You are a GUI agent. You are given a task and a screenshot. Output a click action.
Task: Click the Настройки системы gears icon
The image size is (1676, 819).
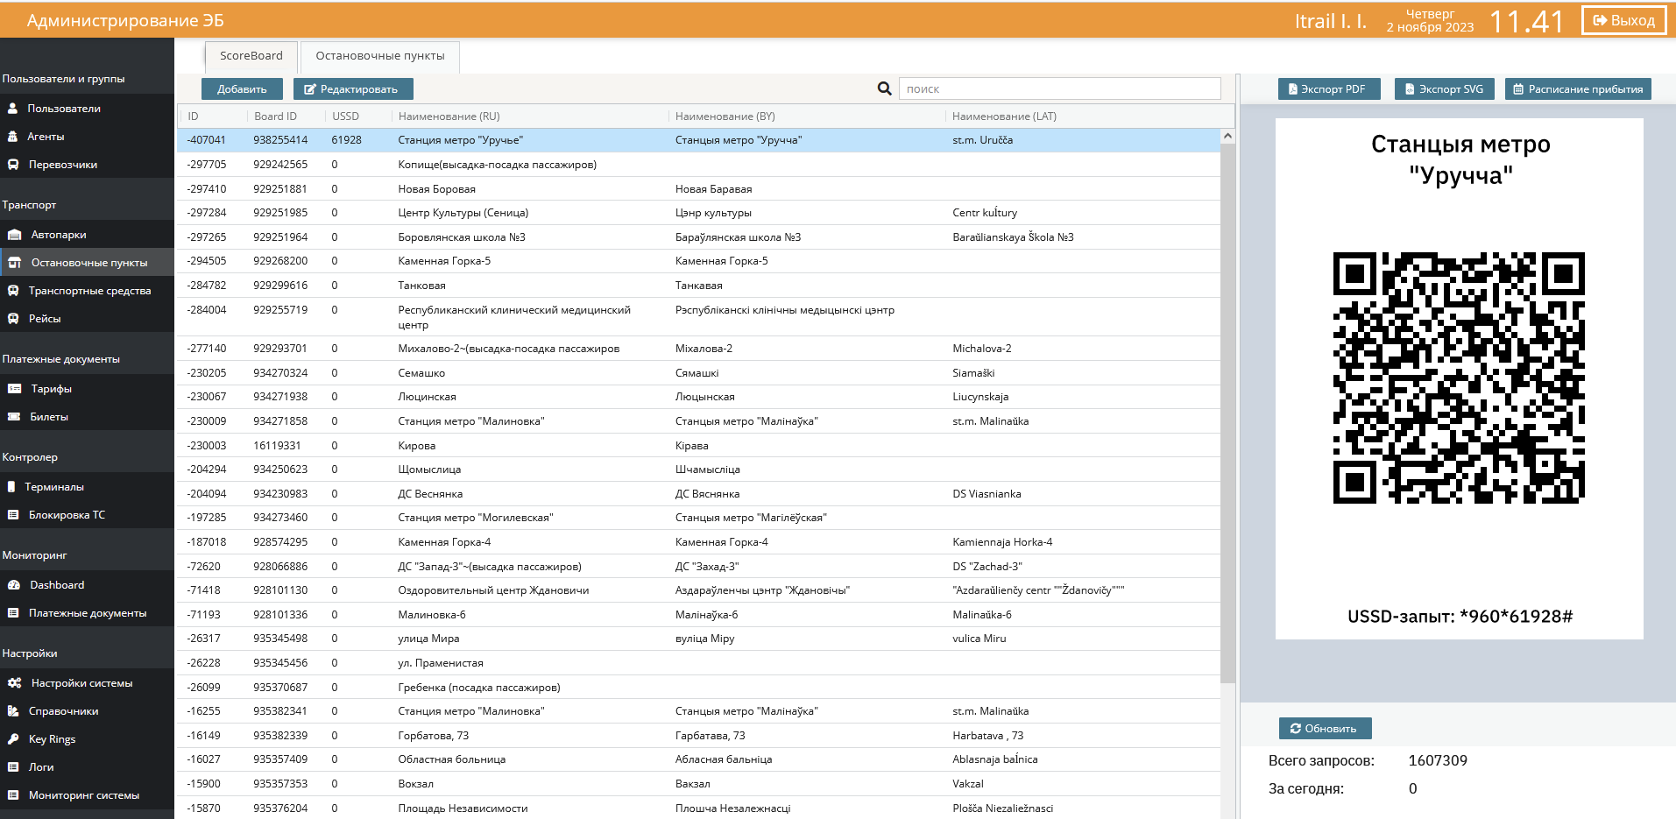(x=14, y=683)
